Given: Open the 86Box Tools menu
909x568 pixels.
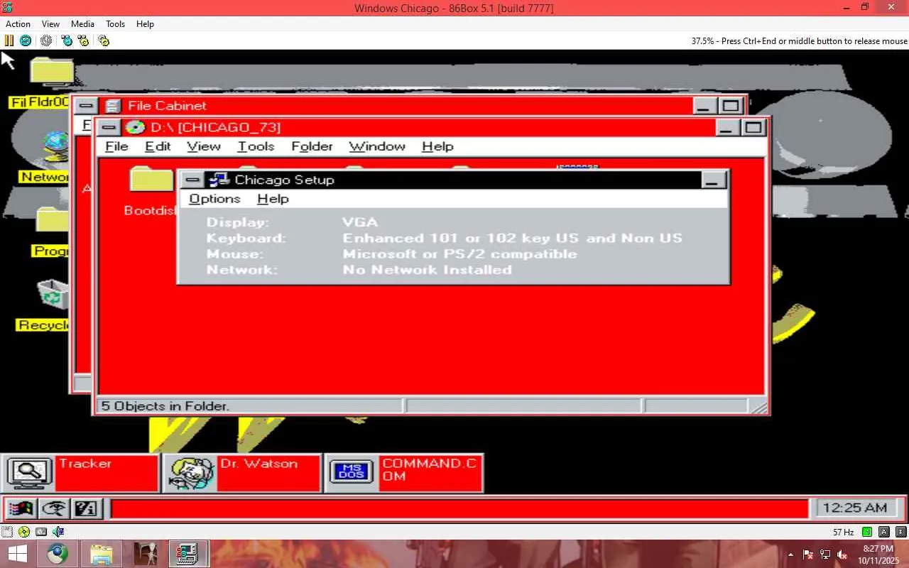Looking at the screenshot, I should click(x=115, y=23).
